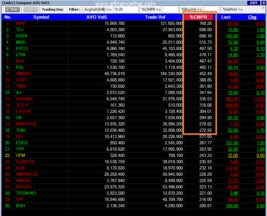Screen dimensions: 267x216
Task: Select the CCET symbol
Action: coord(21,80)
